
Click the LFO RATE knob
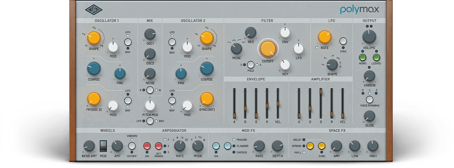click(x=324, y=37)
